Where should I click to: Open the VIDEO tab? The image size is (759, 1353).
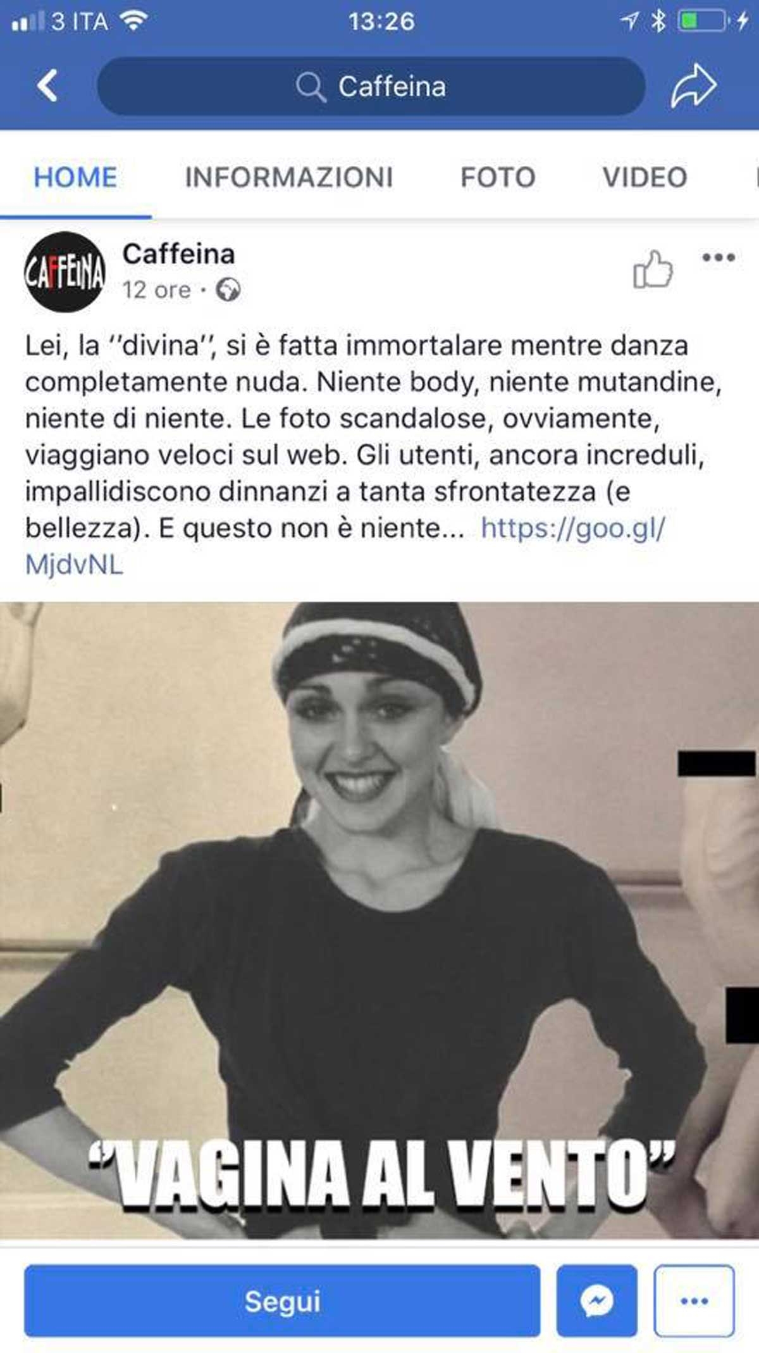645,177
